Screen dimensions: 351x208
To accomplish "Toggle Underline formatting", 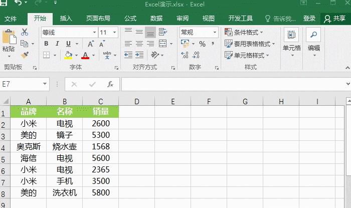I will (69, 44).
